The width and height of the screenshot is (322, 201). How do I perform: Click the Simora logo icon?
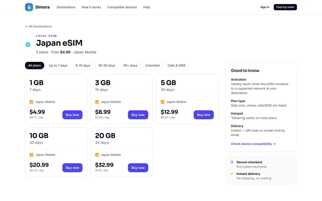coord(29,7)
